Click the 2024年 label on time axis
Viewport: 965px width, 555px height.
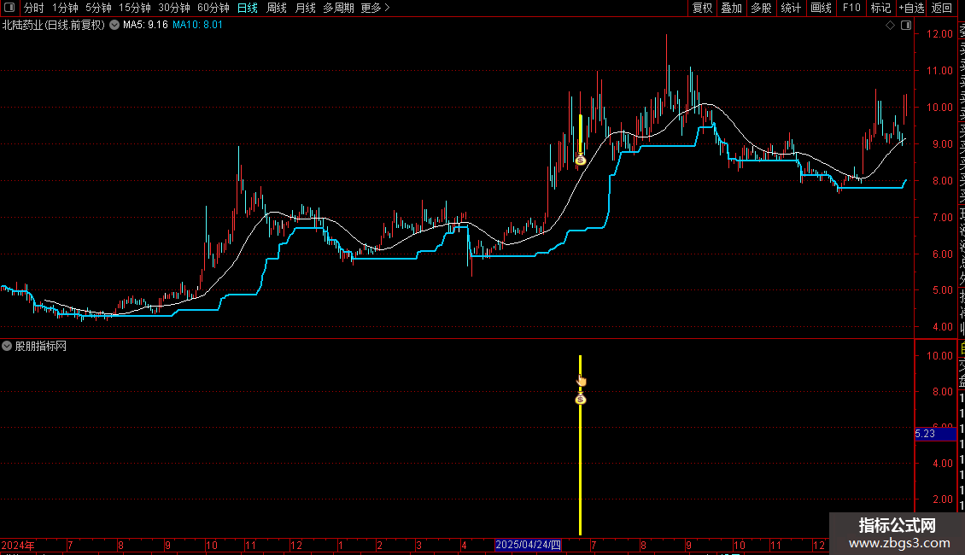pyautogui.click(x=18, y=546)
